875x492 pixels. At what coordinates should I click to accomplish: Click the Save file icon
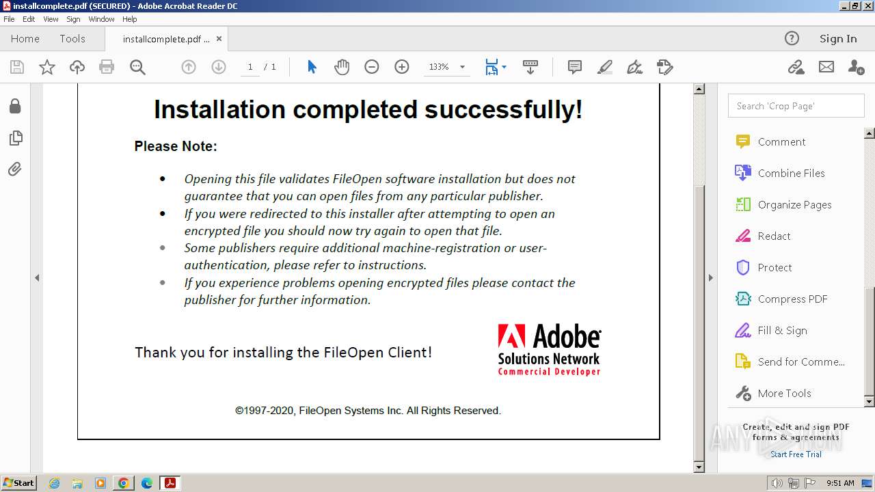(x=17, y=67)
